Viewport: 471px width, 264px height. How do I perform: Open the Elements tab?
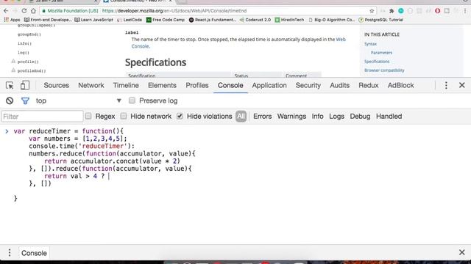(x=162, y=85)
